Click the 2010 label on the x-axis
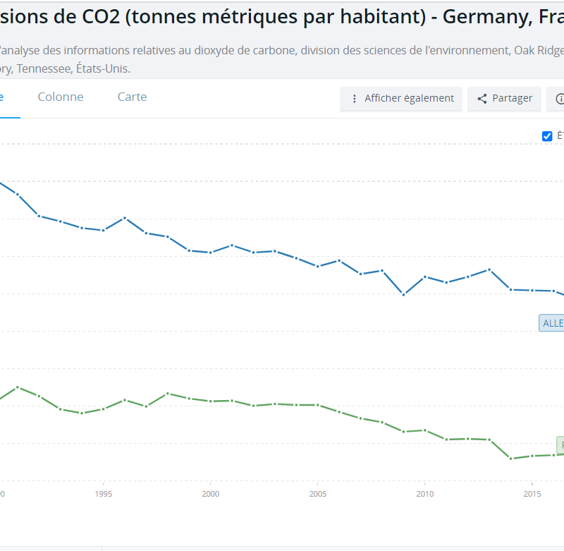This screenshot has height=551, width=564. coord(424,494)
